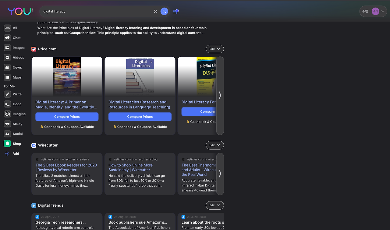Open the You.com logo home page
The height and width of the screenshot is (230, 390).
click(20, 11)
